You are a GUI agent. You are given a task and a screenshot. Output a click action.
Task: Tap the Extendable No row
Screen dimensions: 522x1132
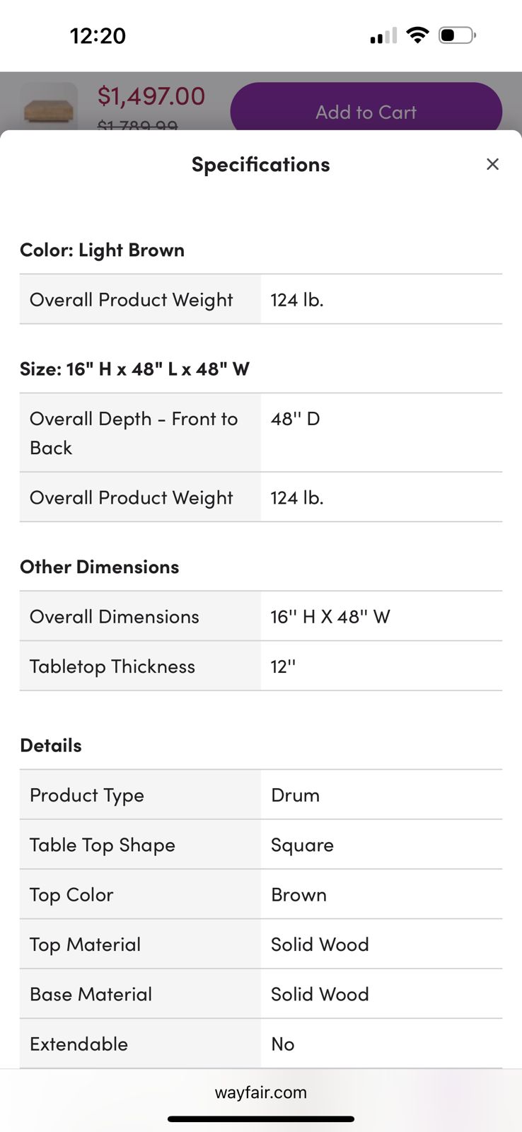pyautogui.click(x=261, y=1044)
